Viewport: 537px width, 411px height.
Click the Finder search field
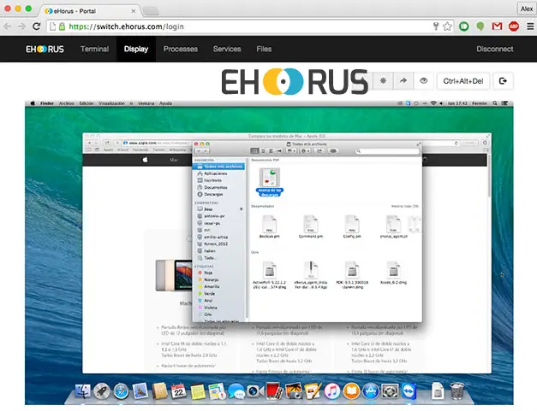click(387, 151)
